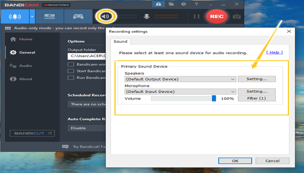Toggle Bandicam window checkbox

[71, 64]
